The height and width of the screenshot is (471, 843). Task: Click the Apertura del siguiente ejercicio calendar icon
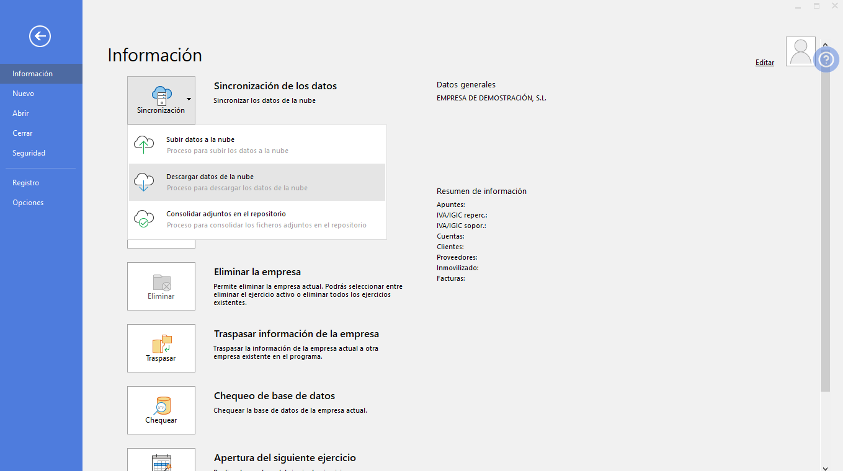tap(161, 462)
